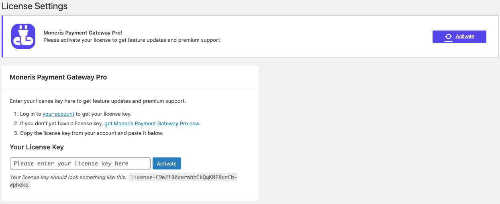
Task: Click the "Moneris Payment Gateway Pro" panel heading
Action: tap(58, 77)
